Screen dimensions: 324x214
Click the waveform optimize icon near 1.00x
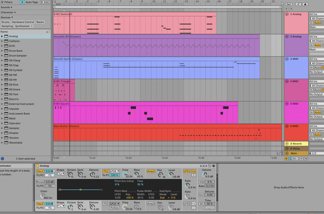pyautogui.click(x=287, y=158)
